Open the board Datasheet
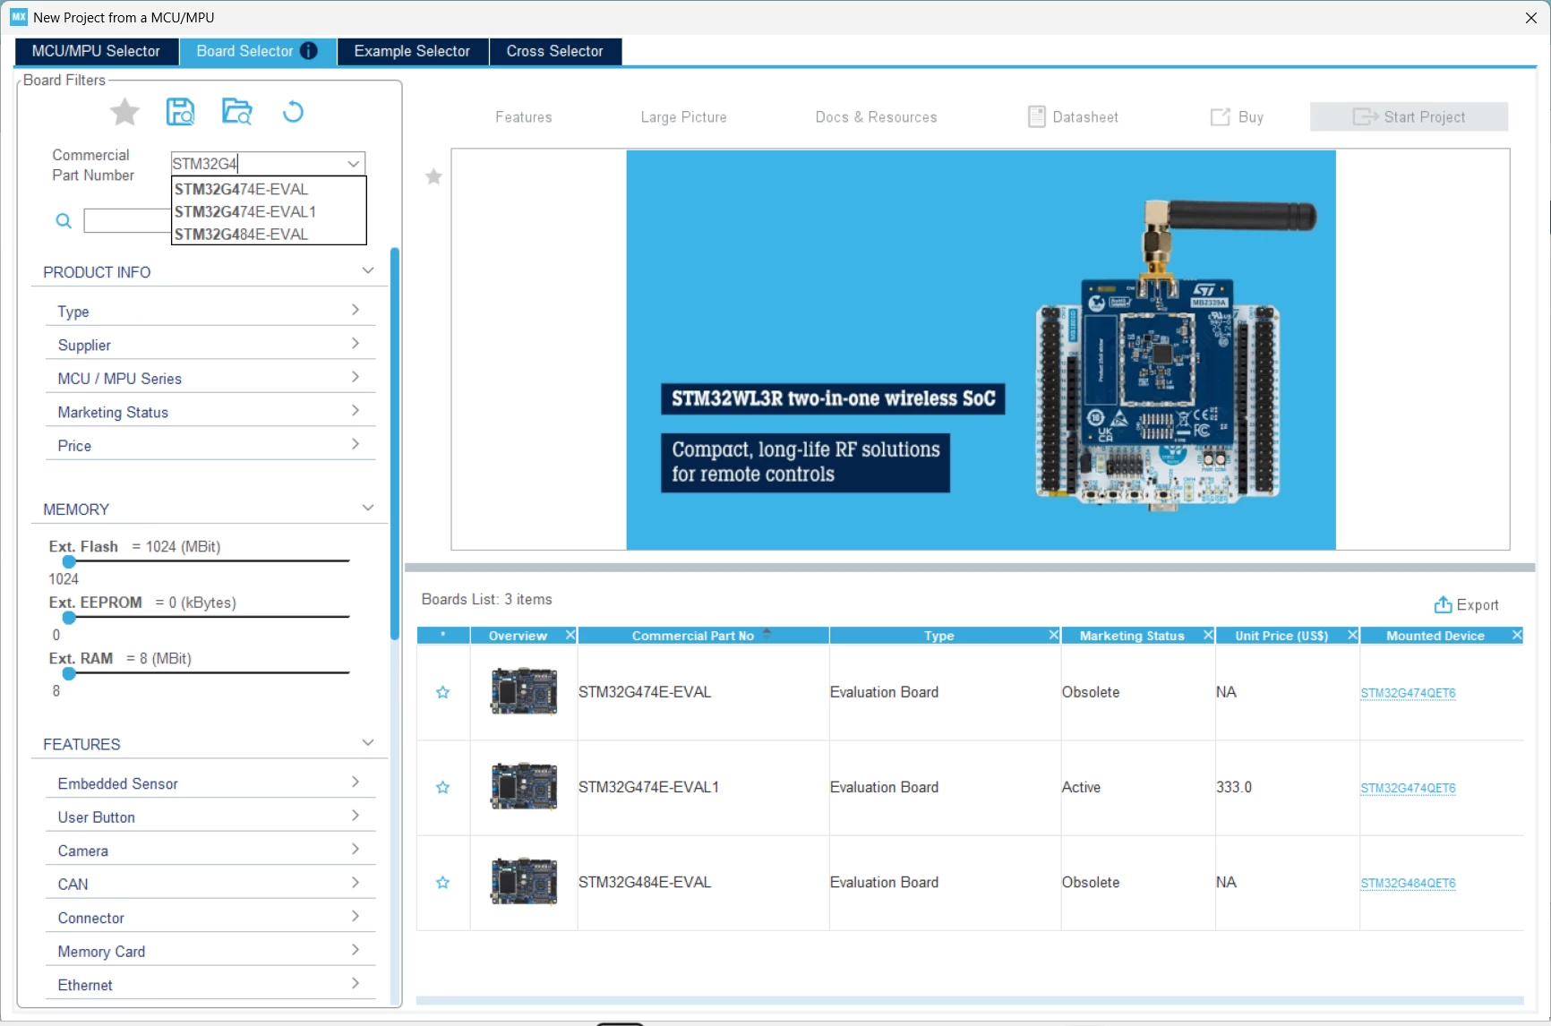The height and width of the screenshot is (1026, 1551). pos(1073,117)
